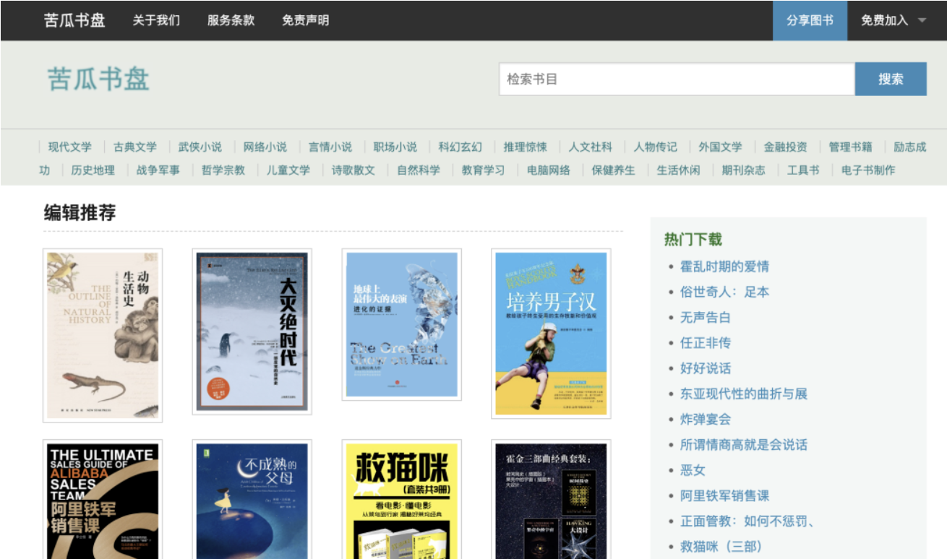Browse the 电脑网络 category
Viewport: 947px width, 559px height.
(549, 170)
